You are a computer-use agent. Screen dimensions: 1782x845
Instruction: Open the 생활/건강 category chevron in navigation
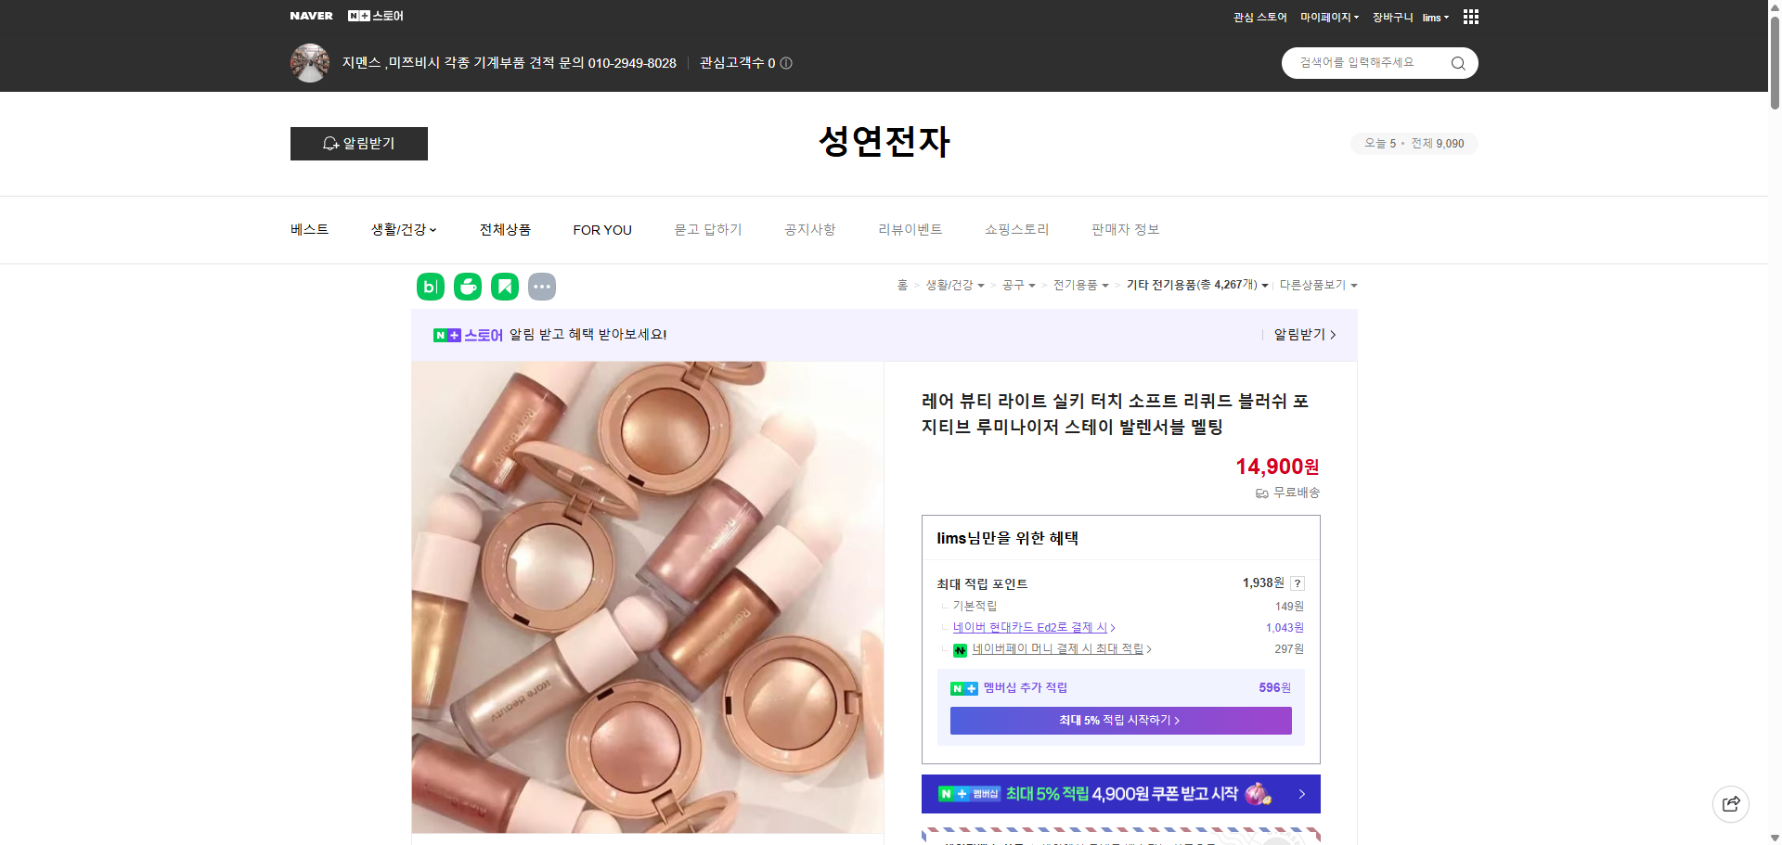tap(433, 229)
